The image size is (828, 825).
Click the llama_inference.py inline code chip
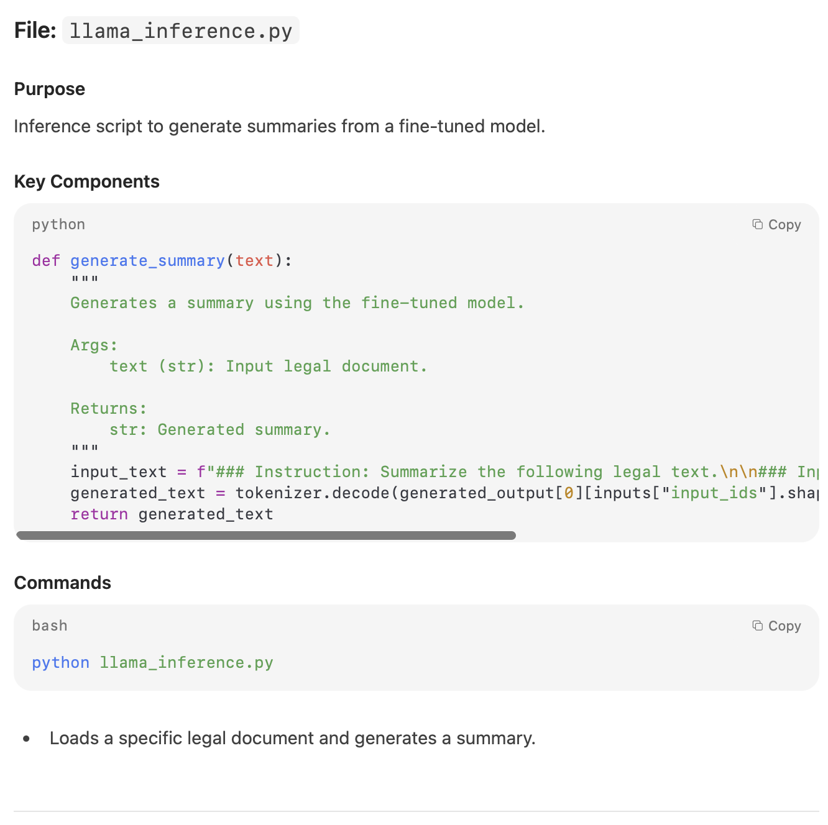click(180, 30)
